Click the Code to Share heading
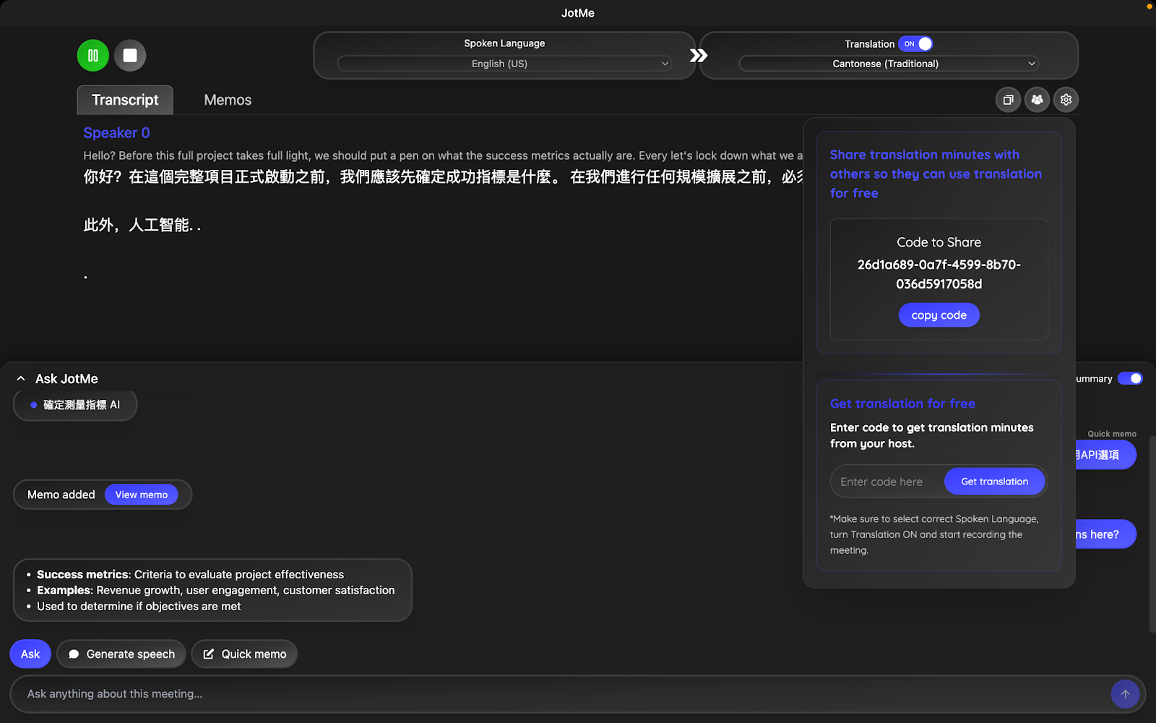Screen dimensions: 1156x723 tap(939, 242)
